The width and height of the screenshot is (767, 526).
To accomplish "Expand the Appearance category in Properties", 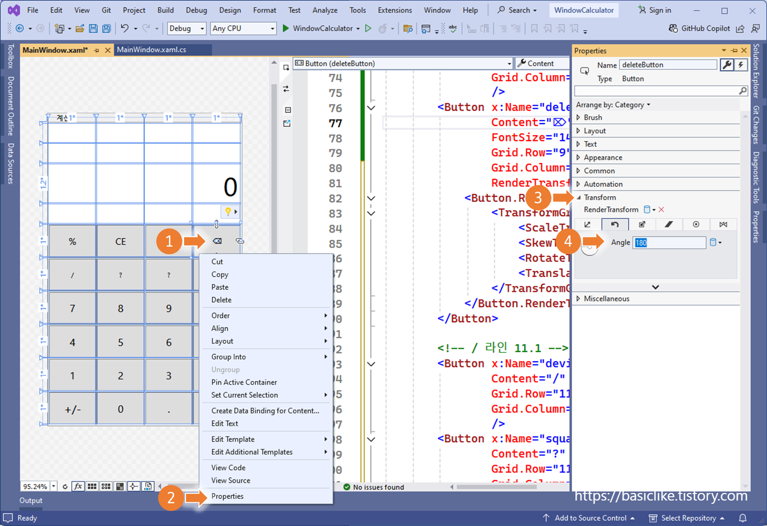I will click(579, 158).
